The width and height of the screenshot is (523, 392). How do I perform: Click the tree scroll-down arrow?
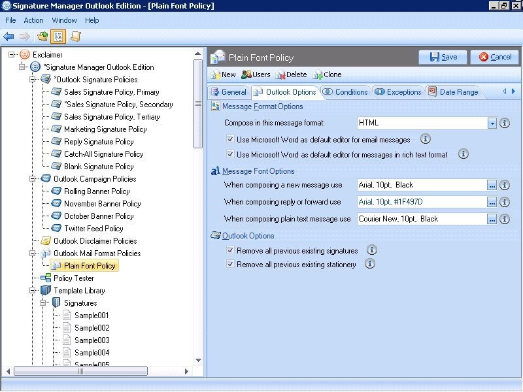[x=198, y=361]
